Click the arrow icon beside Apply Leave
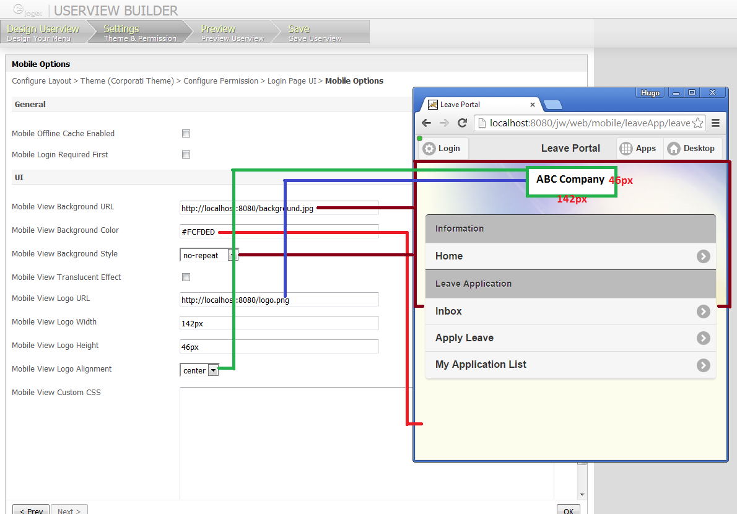The image size is (737, 514). click(x=703, y=338)
